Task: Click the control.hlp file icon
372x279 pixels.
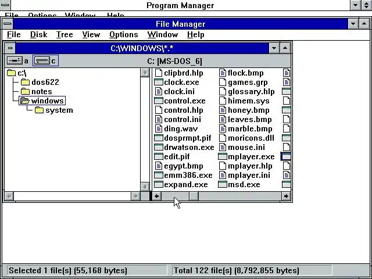Action: coord(159,110)
